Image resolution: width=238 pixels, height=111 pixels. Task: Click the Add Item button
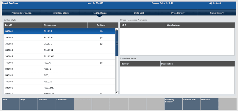[47, 104]
